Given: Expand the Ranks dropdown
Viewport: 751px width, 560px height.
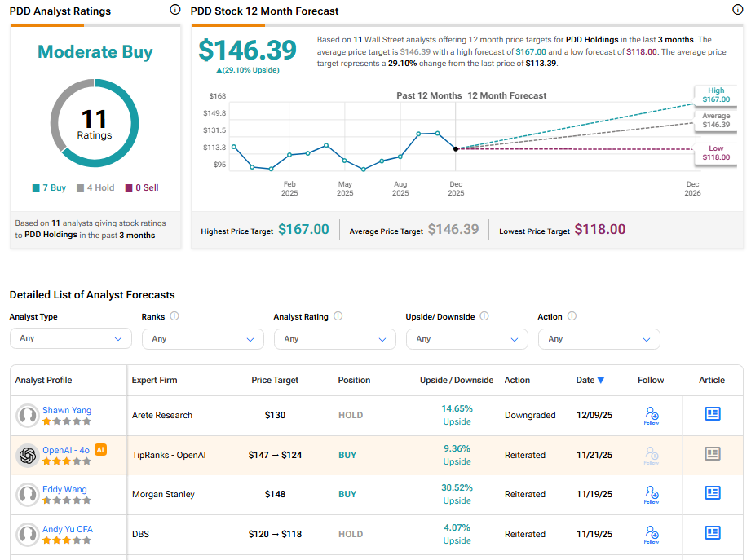Looking at the screenshot, I should tap(202, 339).
